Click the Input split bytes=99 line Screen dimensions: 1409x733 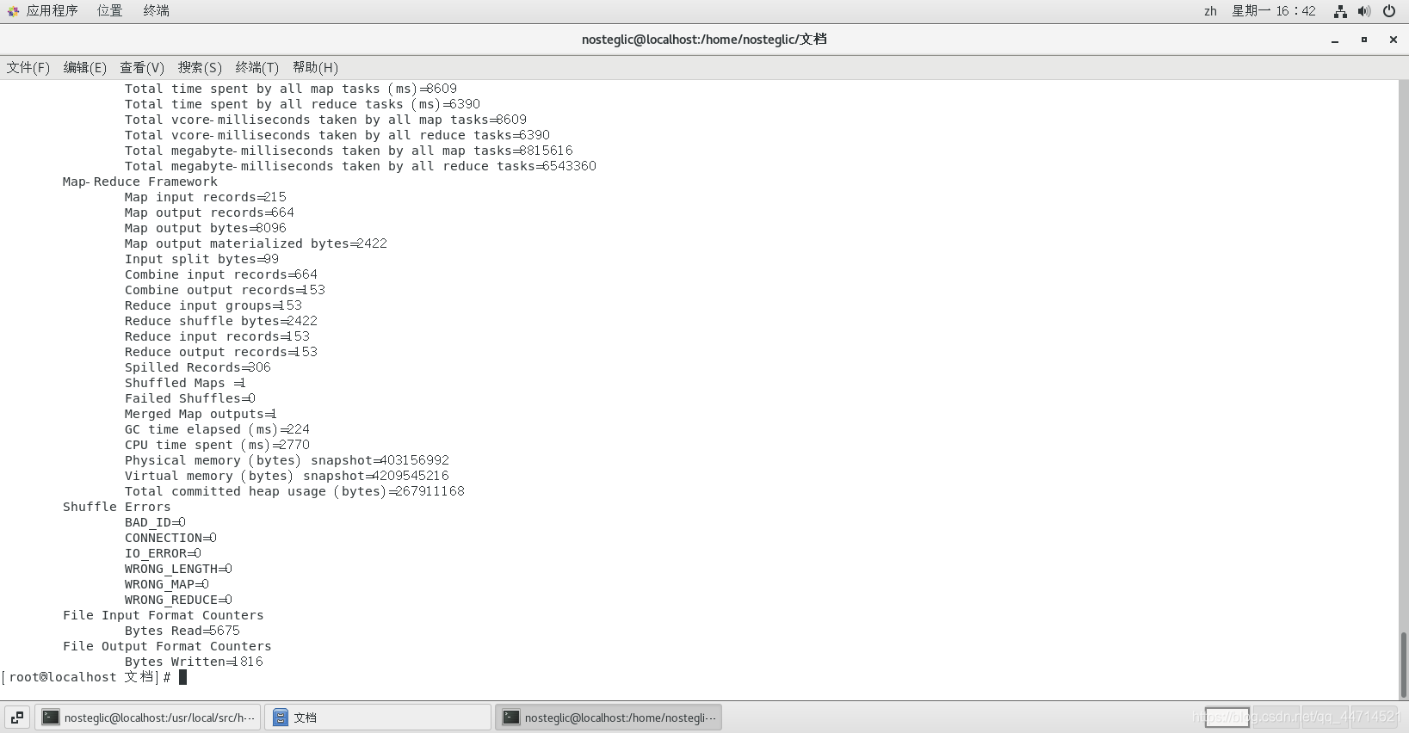pyautogui.click(x=201, y=259)
